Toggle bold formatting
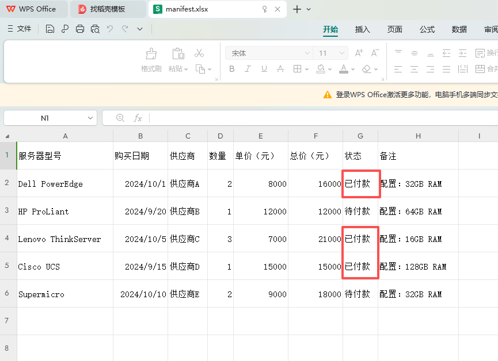The width and height of the screenshot is (498, 361). 231,69
